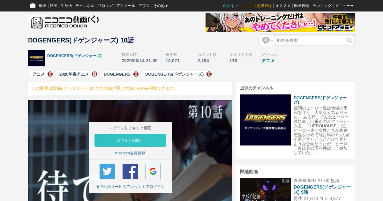Open アツマール in the top navigation
383x201 pixels.
126,6
